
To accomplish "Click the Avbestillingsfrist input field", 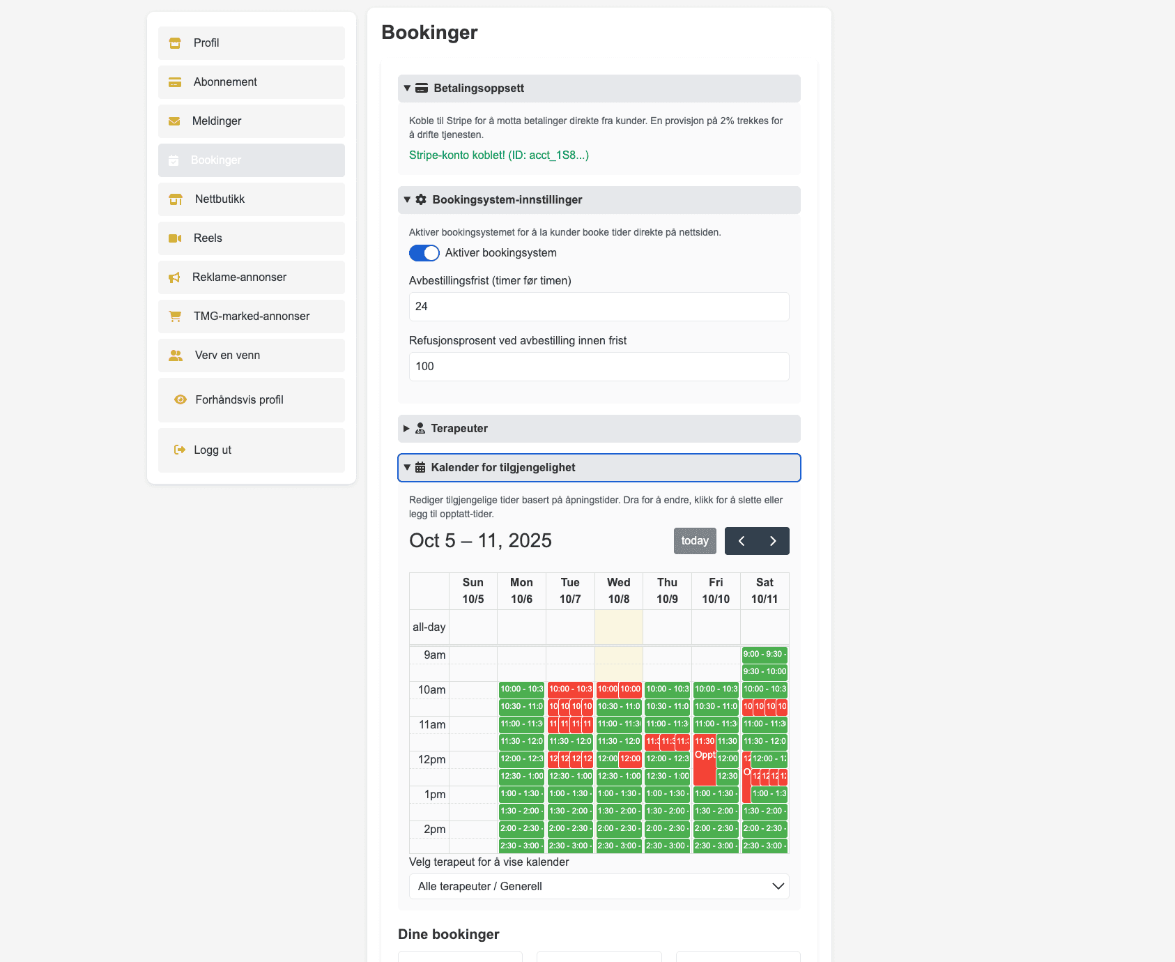I will click(x=599, y=307).
